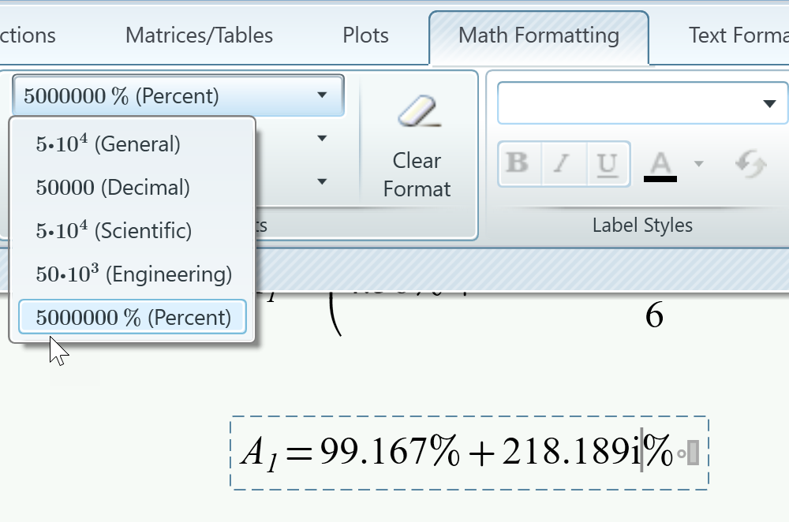Screen dimensions: 789x522
Task: Toggle bold in the Label Styles group
Action: click(x=518, y=163)
